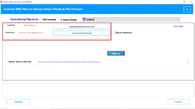195x109 pixels.
Task: Go back with the Previous button
Action: pos(18,102)
